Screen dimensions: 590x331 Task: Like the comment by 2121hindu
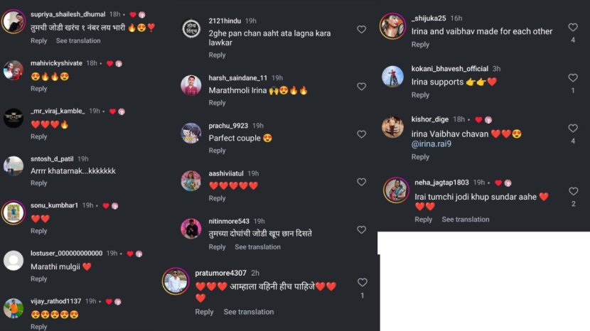(x=361, y=29)
